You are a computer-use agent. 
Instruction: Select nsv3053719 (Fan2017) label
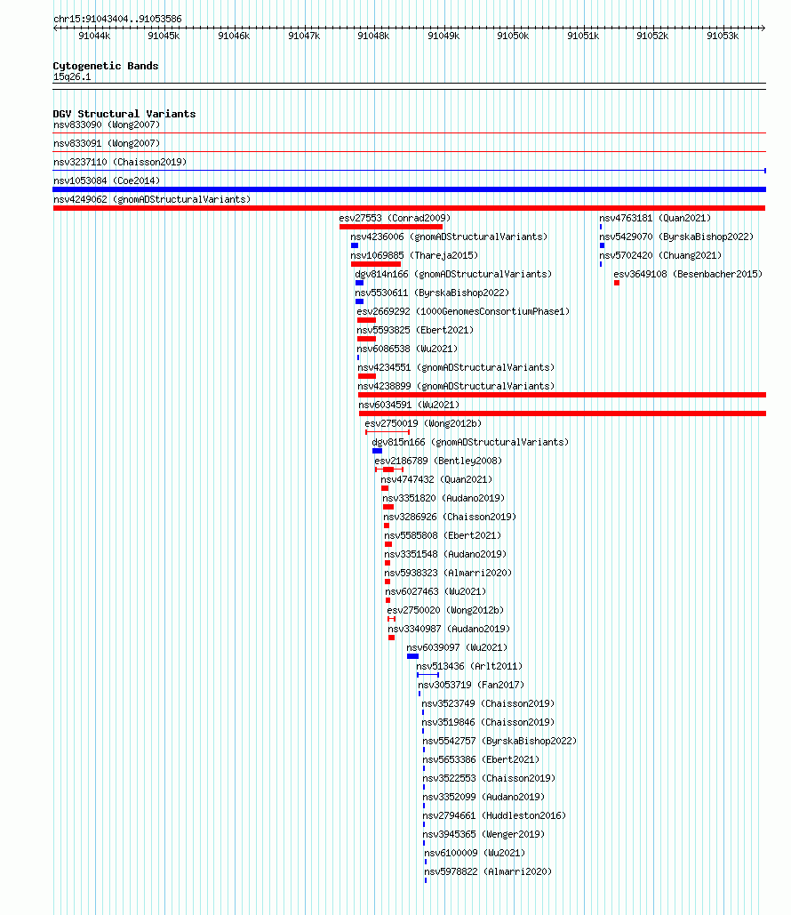click(x=471, y=685)
